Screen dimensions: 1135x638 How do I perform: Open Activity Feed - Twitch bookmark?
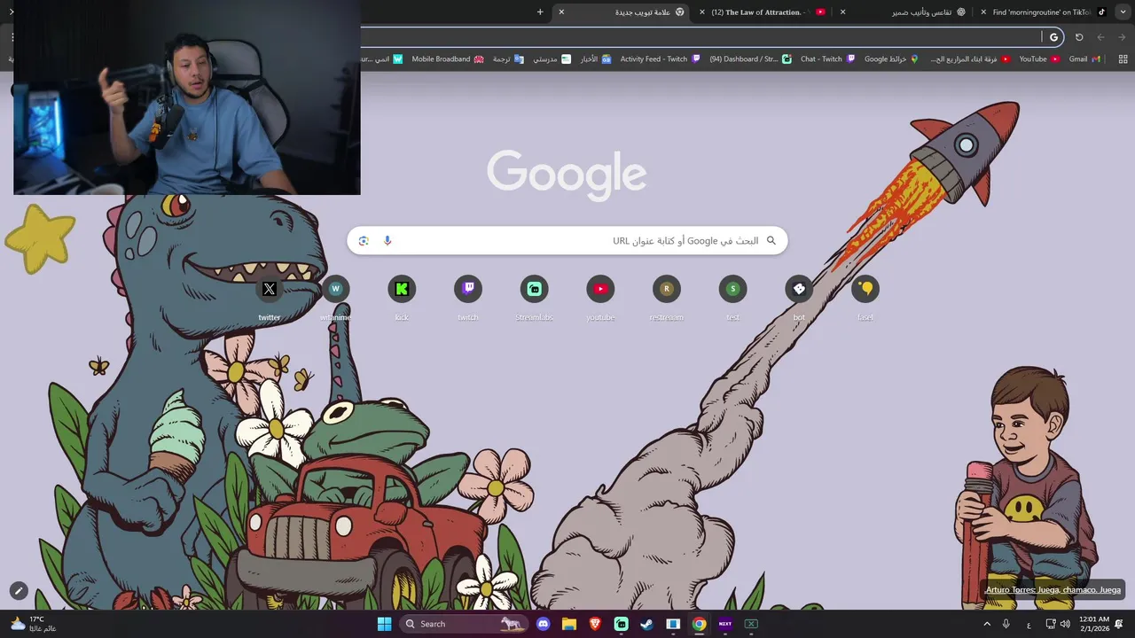click(x=660, y=59)
